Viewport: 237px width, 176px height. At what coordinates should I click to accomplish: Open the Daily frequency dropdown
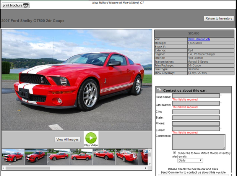click(190, 160)
